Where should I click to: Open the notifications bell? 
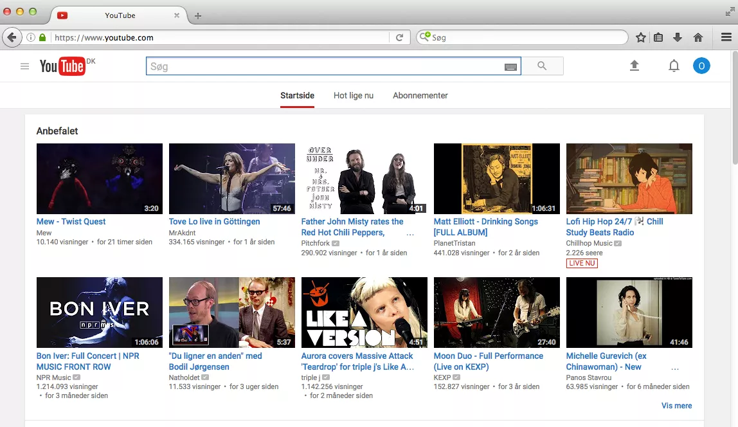pos(674,65)
